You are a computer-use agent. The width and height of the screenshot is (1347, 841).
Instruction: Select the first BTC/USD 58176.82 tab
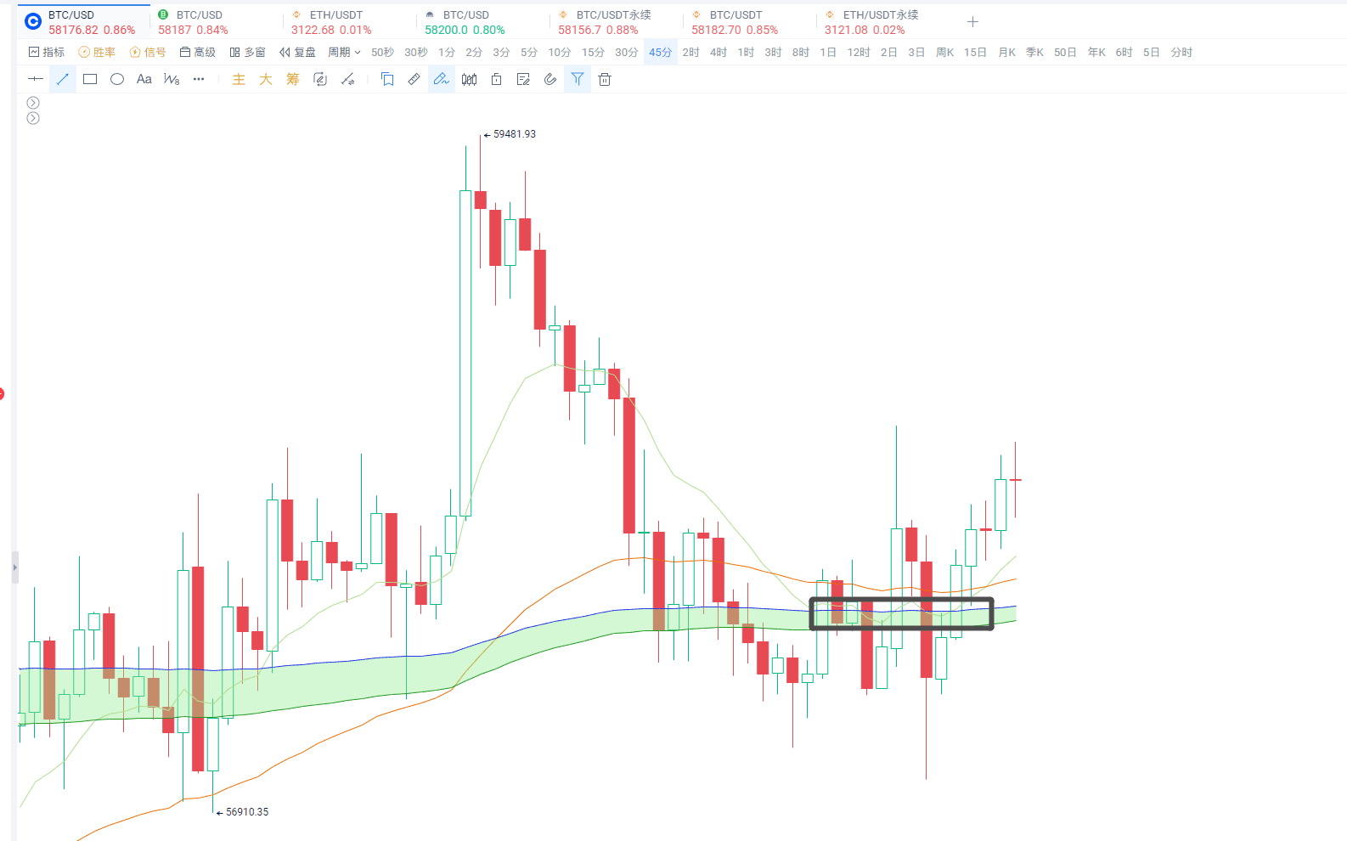pyautogui.click(x=83, y=22)
